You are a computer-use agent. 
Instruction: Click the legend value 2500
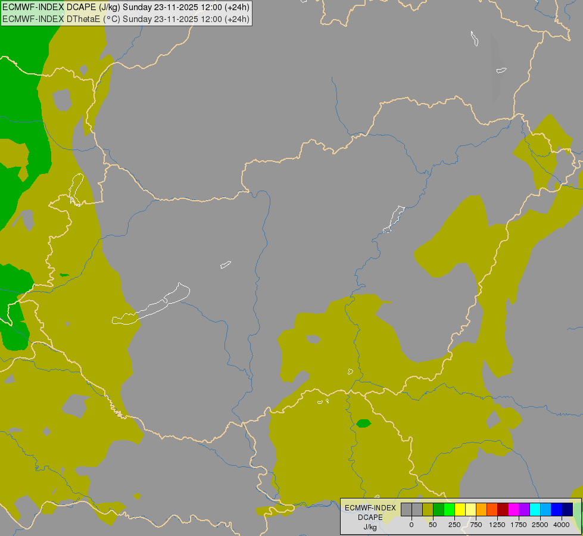tap(540, 525)
